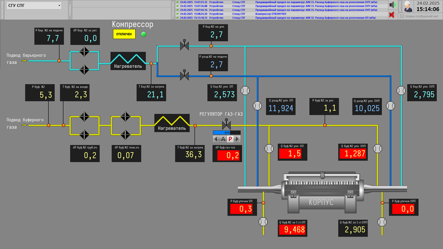Click the regulator increase right arrow button
443x249 pixels.
pos(237,139)
